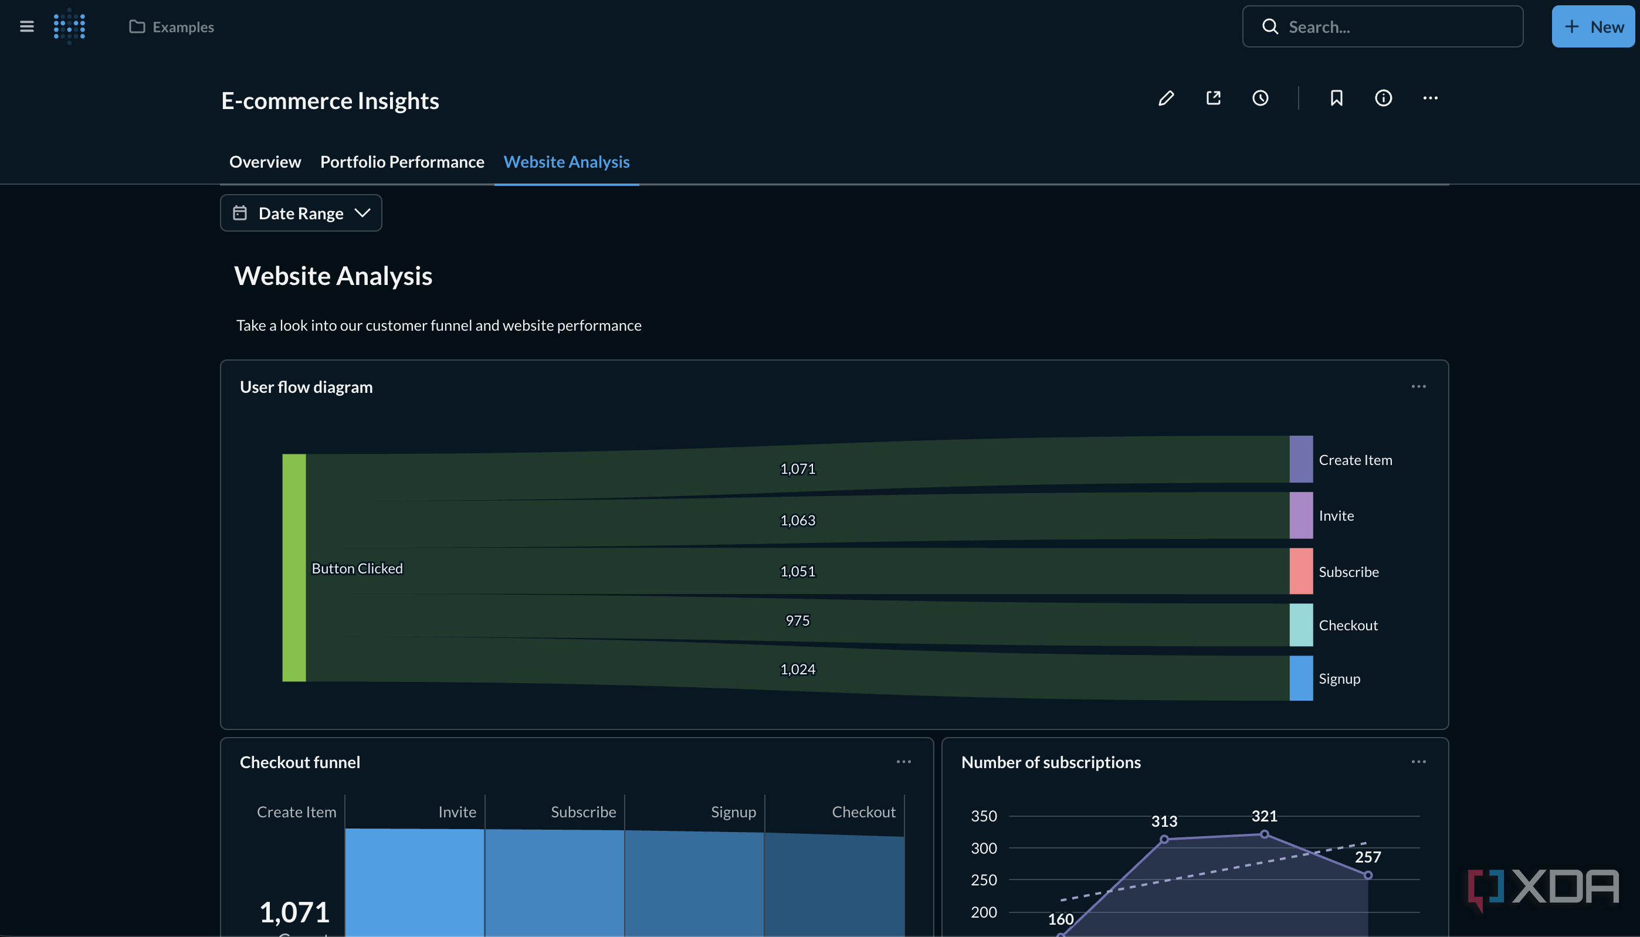Share the dashboard via export icon
Image resolution: width=1640 pixels, height=937 pixels.
coord(1213,98)
